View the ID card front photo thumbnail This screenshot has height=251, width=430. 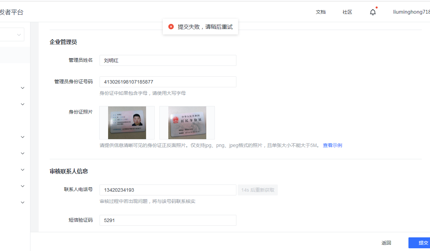(127, 123)
